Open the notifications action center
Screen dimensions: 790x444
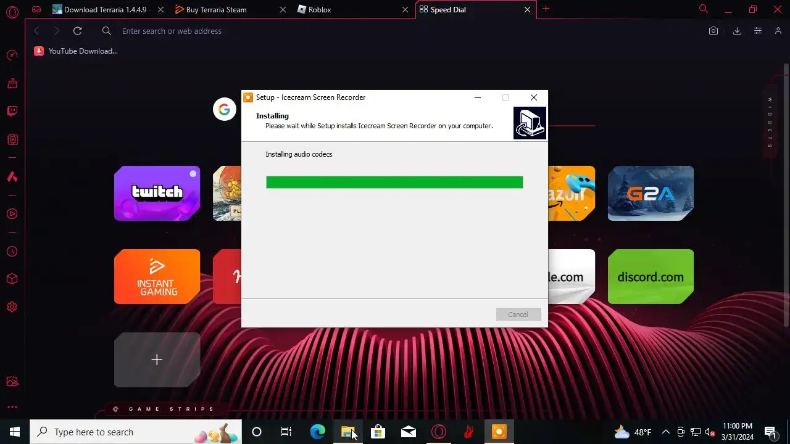770,432
